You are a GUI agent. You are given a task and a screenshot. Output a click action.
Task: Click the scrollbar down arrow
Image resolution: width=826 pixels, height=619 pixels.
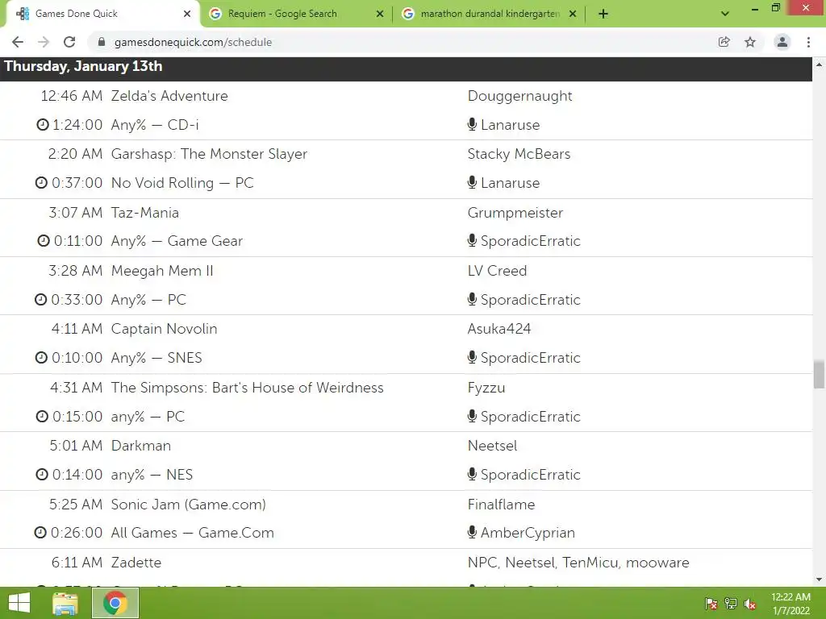pos(819,580)
